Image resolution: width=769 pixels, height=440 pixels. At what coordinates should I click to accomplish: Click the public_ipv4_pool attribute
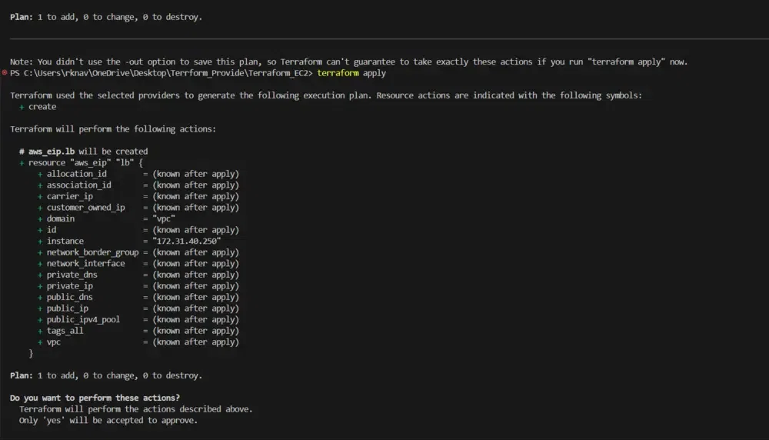(83, 319)
